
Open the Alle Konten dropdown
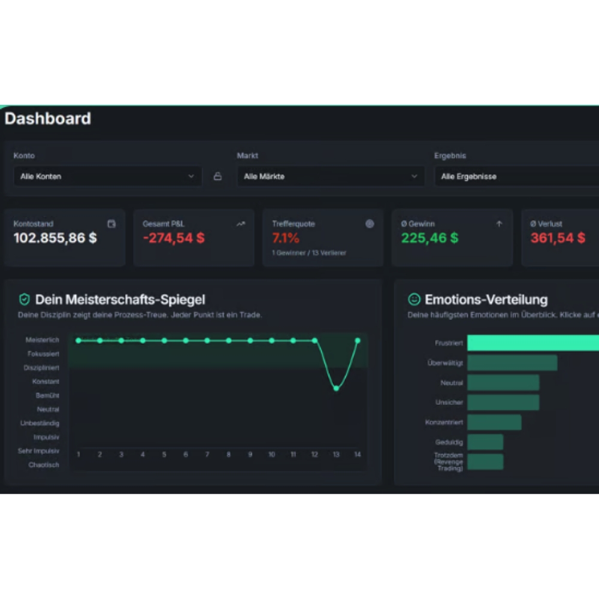(x=108, y=177)
